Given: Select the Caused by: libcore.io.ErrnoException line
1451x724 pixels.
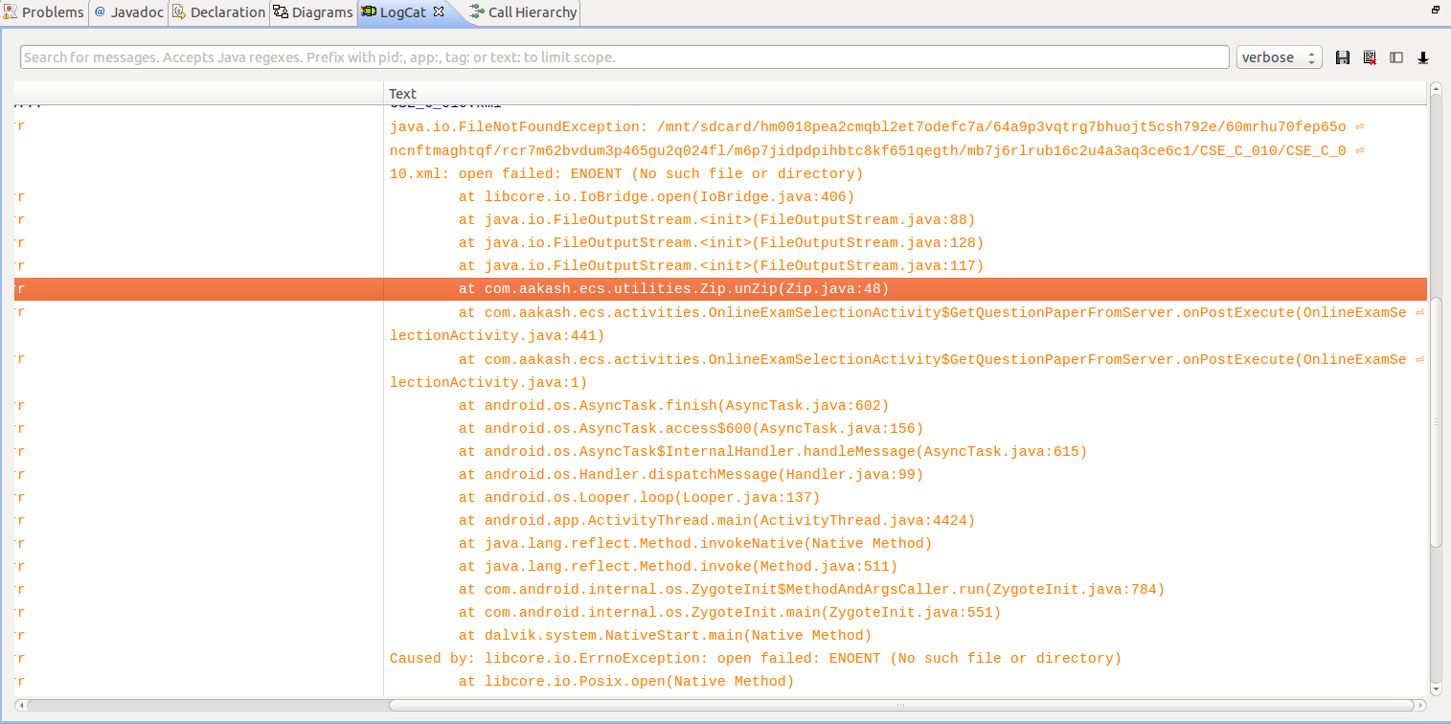Looking at the screenshot, I should point(720,658).
